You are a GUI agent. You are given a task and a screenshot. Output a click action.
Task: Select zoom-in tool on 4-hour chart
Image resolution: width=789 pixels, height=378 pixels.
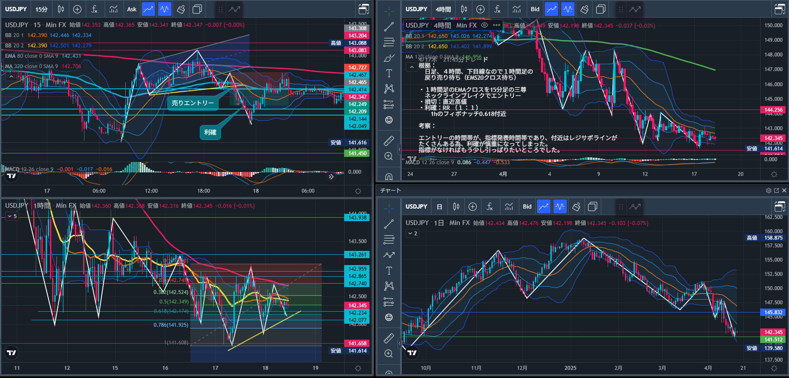click(389, 156)
